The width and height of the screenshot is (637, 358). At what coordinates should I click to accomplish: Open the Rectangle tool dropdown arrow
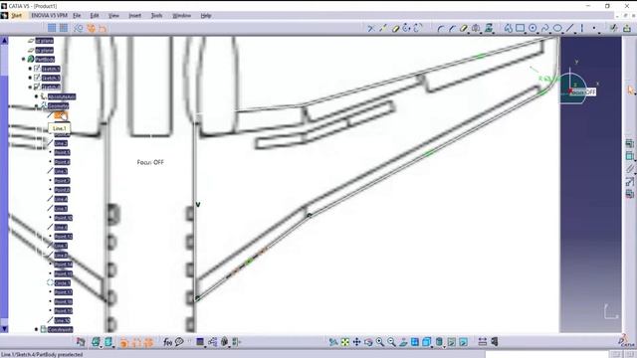(526, 32)
